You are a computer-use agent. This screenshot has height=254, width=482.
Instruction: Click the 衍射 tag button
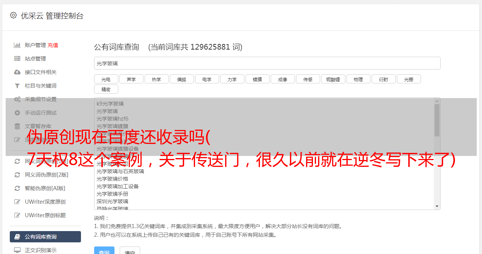pyautogui.click(x=383, y=79)
